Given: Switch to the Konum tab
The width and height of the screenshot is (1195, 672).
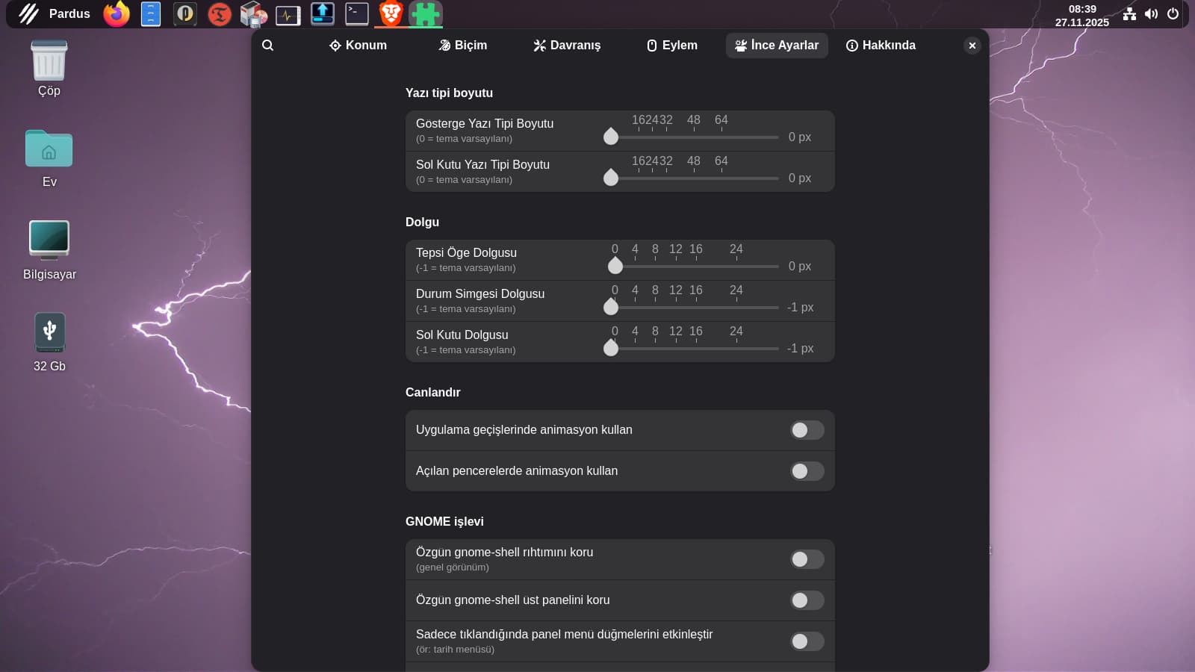Looking at the screenshot, I should 358,46.
